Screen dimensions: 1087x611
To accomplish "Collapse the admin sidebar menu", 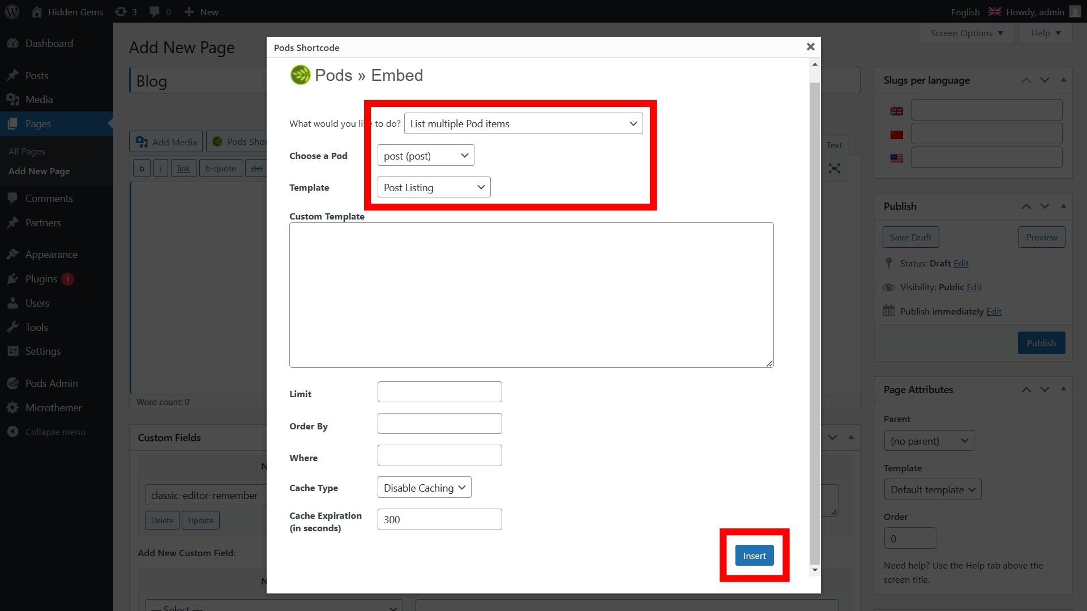I will point(55,432).
